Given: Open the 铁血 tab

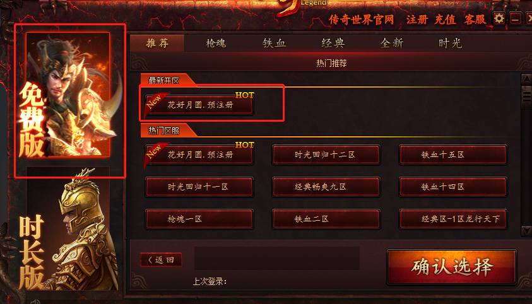Looking at the screenshot, I should [x=274, y=44].
